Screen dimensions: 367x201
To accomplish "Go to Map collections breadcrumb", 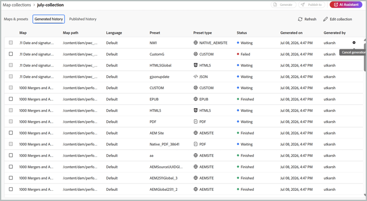I will pyautogui.click(x=17, y=5).
